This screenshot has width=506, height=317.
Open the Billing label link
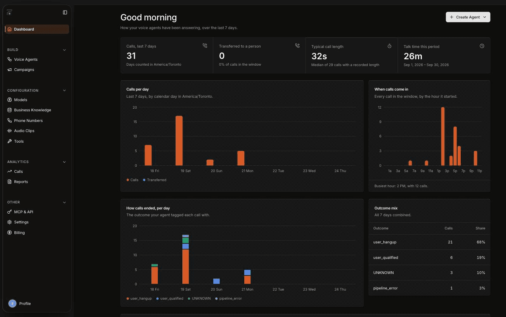tap(19, 232)
